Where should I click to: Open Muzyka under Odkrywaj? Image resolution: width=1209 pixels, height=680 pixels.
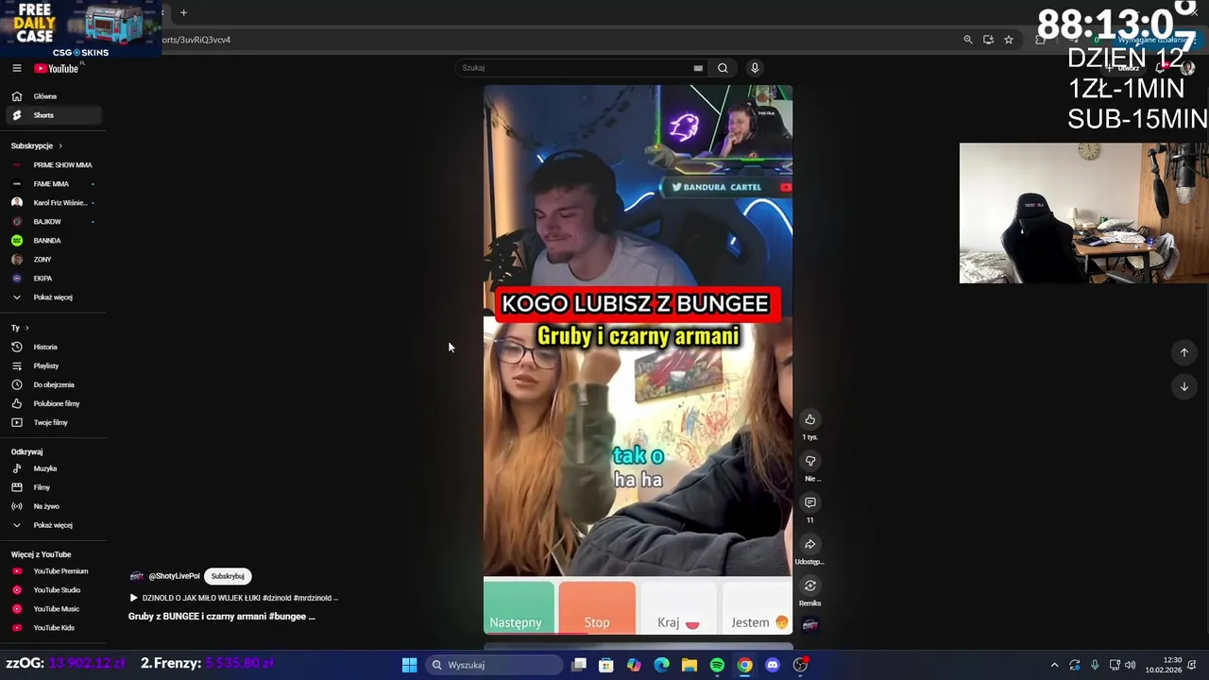pyautogui.click(x=53, y=468)
